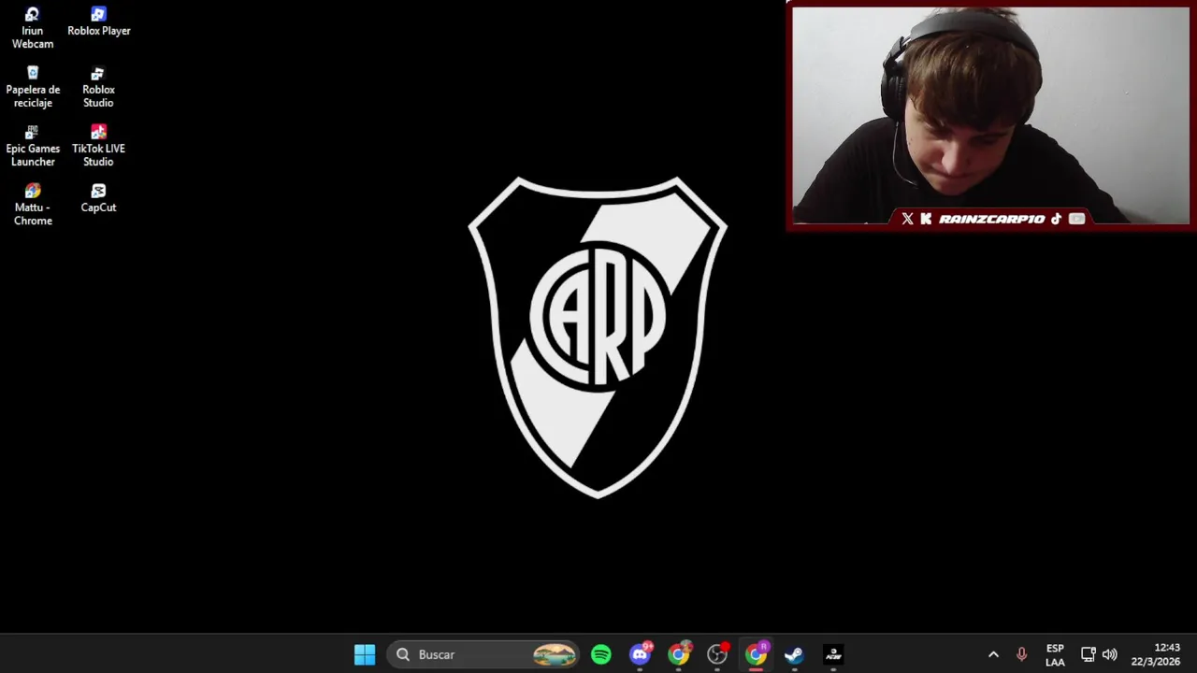Click the Kick logo on webcam overlay
The height and width of the screenshot is (673, 1197).
926,219
